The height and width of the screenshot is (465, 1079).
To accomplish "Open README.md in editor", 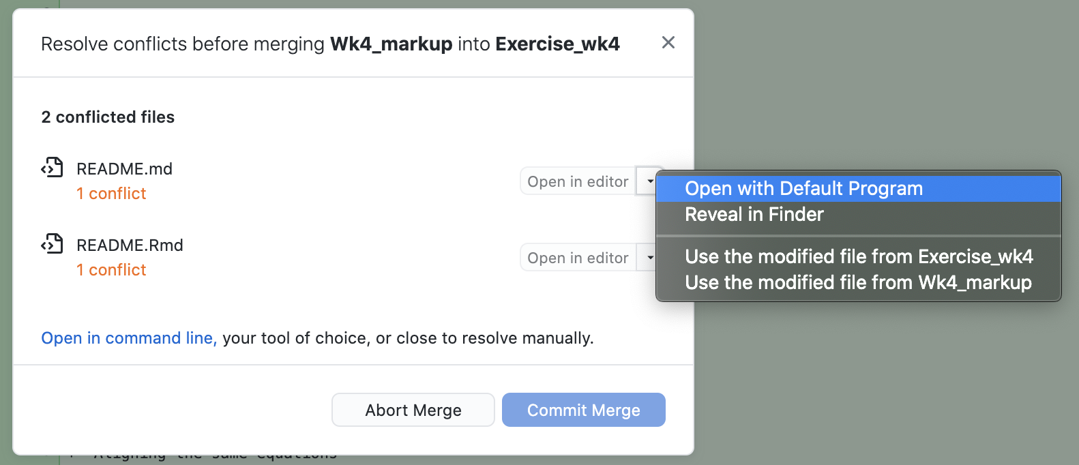I will [578, 181].
